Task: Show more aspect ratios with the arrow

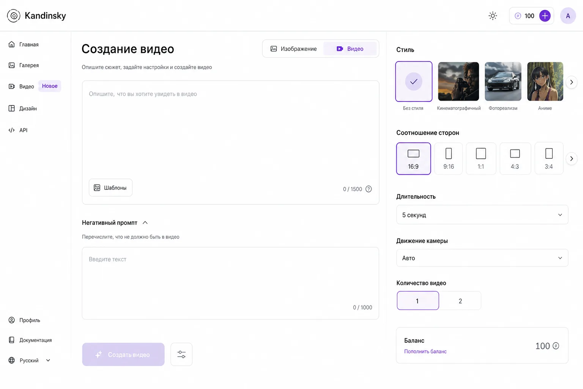Action: [x=571, y=158]
